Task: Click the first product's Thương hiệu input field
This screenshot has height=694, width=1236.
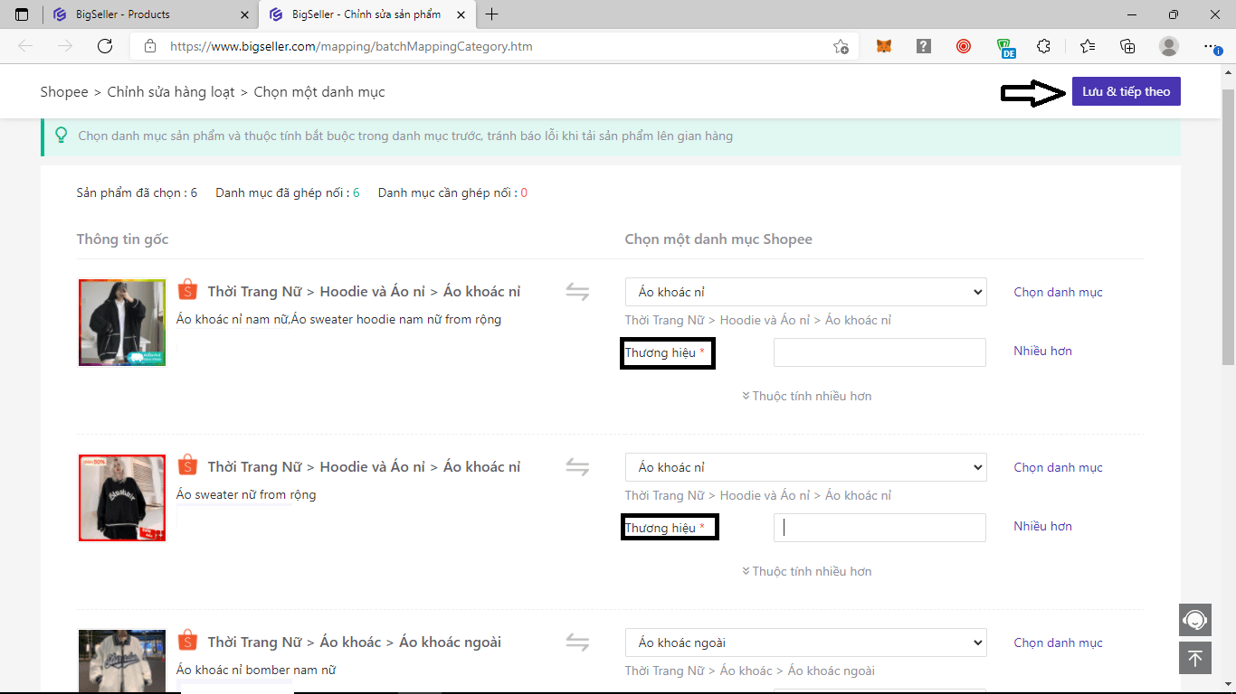Action: (879, 352)
